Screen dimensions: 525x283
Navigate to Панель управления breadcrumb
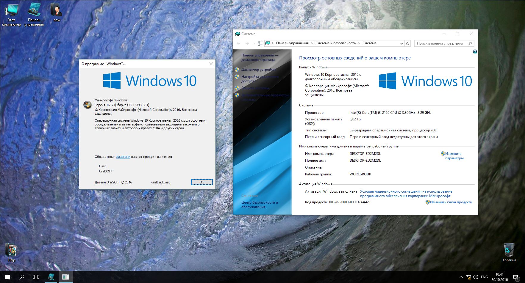click(x=292, y=43)
